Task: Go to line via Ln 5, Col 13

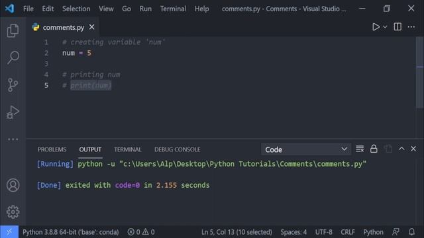Action: click(237, 232)
